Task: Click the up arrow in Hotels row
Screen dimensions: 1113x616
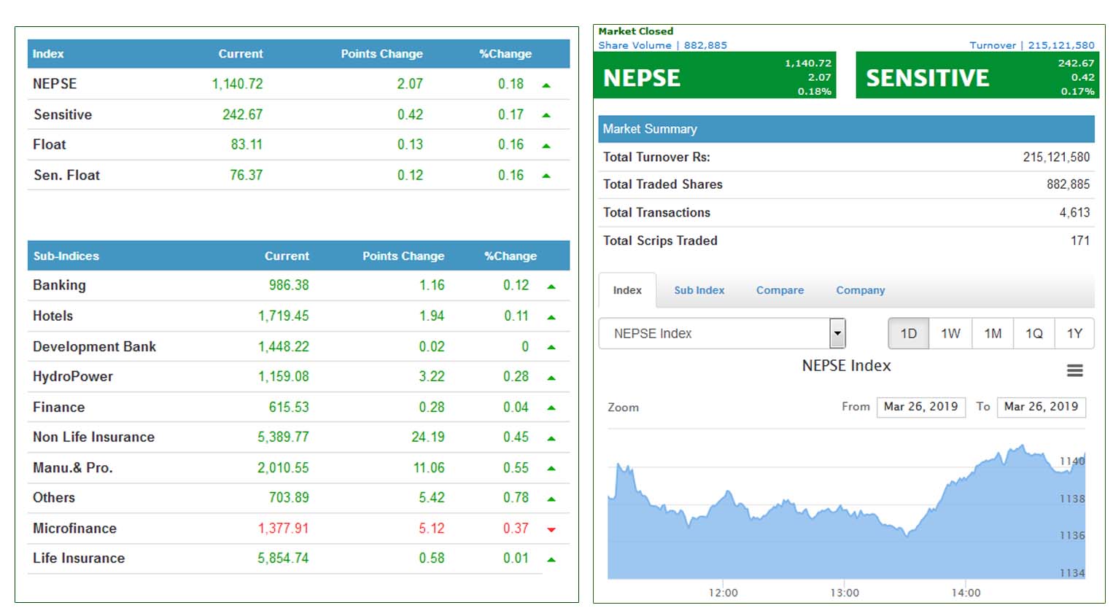Action: coord(551,317)
